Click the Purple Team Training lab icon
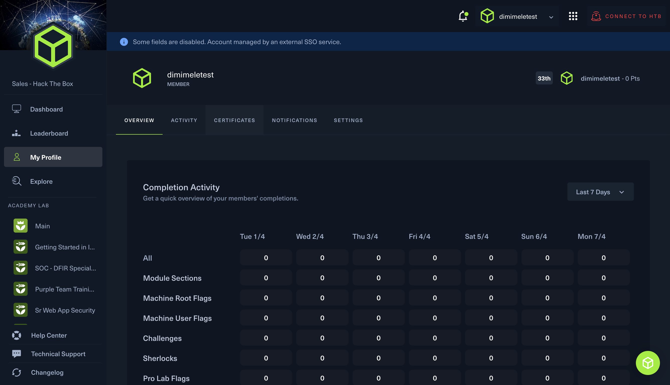Viewport: 670px width, 385px height. click(20, 289)
